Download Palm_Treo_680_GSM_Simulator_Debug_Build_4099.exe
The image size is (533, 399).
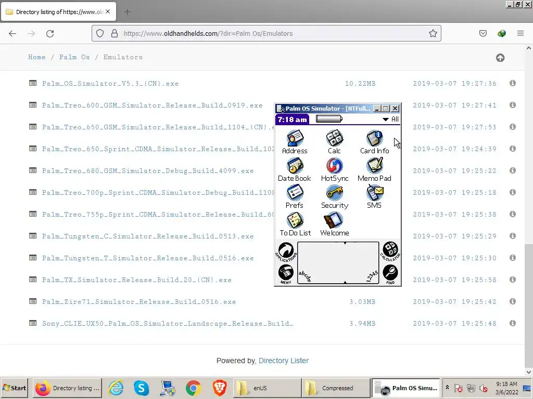[148, 170]
